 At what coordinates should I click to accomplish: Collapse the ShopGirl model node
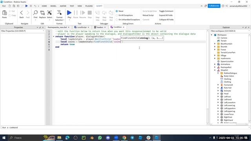click(215, 70)
